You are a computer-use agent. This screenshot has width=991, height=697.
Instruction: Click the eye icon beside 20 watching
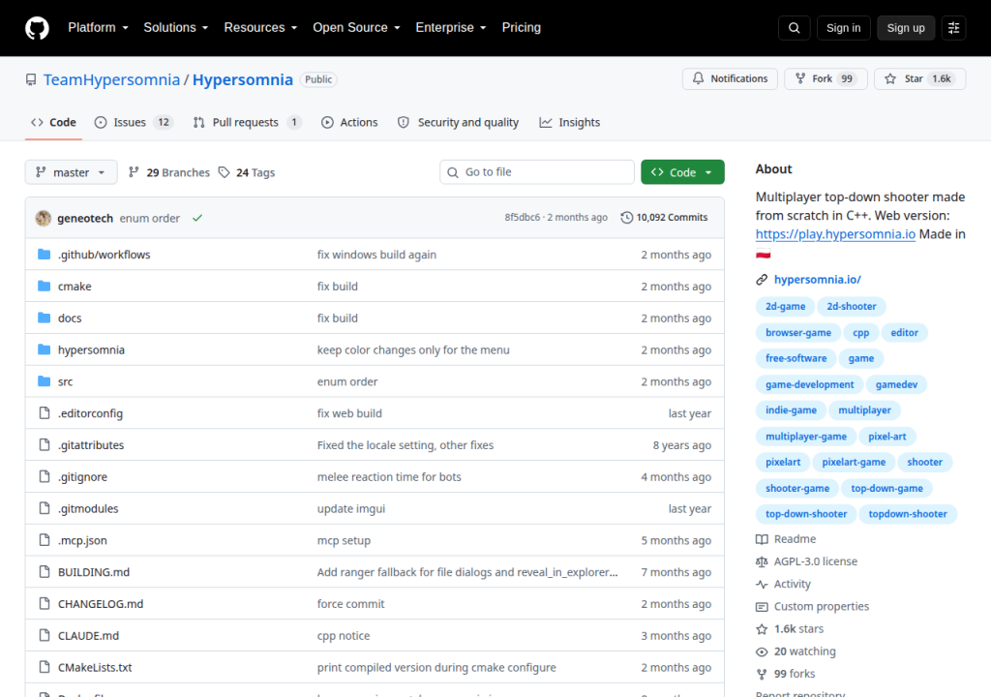pos(762,652)
